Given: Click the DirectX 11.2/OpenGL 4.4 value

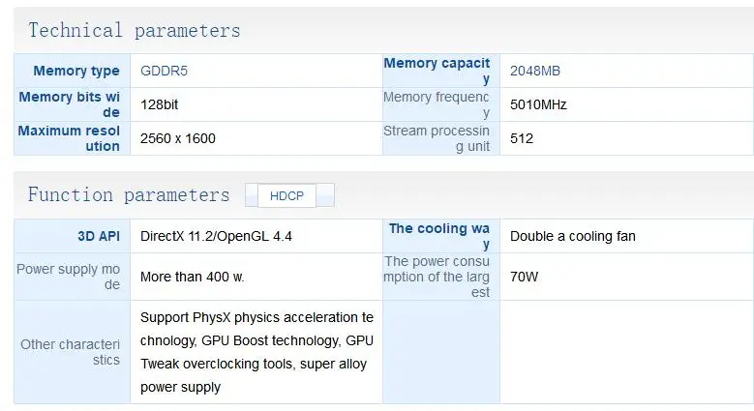Looking at the screenshot, I should point(216,236).
